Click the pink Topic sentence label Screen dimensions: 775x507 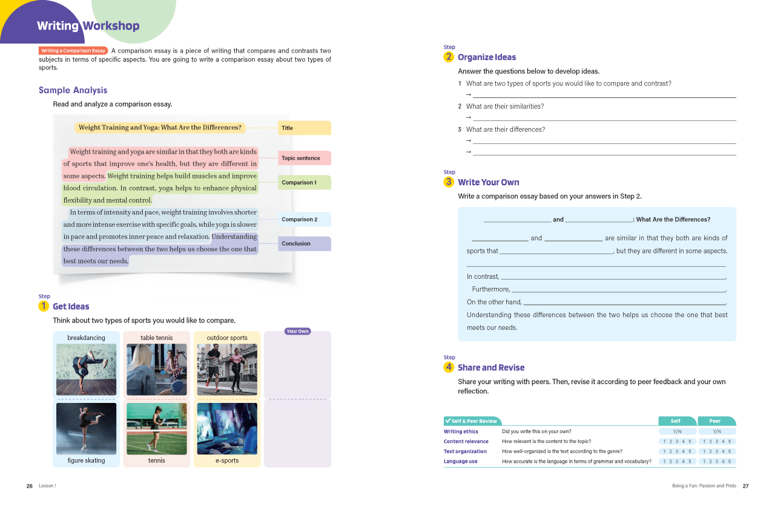[x=304, y=158]
